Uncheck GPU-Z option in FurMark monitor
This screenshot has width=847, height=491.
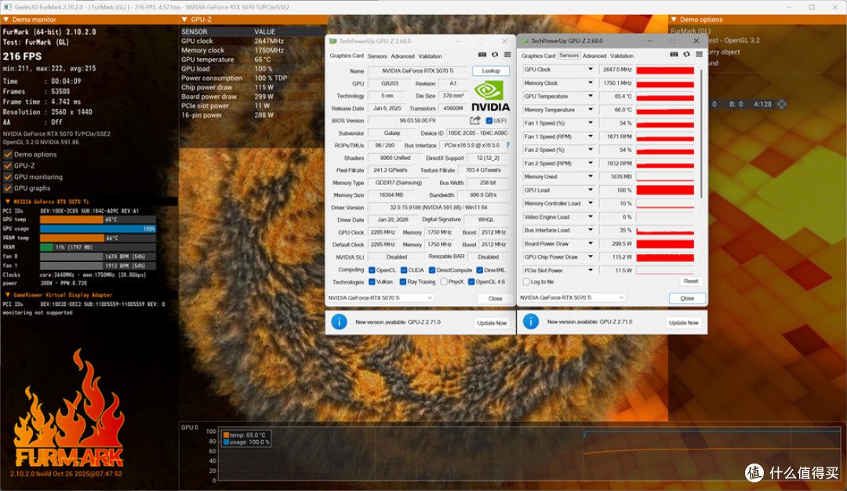(x=8, y=165)
